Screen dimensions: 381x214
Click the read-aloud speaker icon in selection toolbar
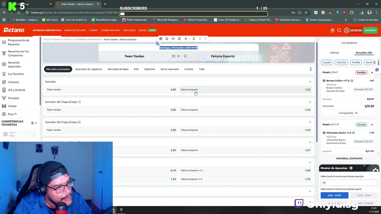[173, 39]
